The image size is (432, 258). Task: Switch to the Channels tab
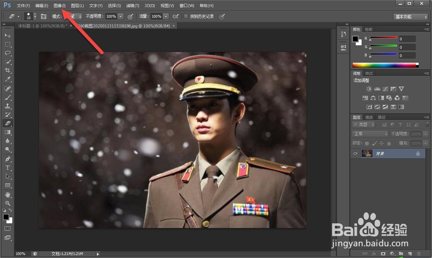click(369, 117)
